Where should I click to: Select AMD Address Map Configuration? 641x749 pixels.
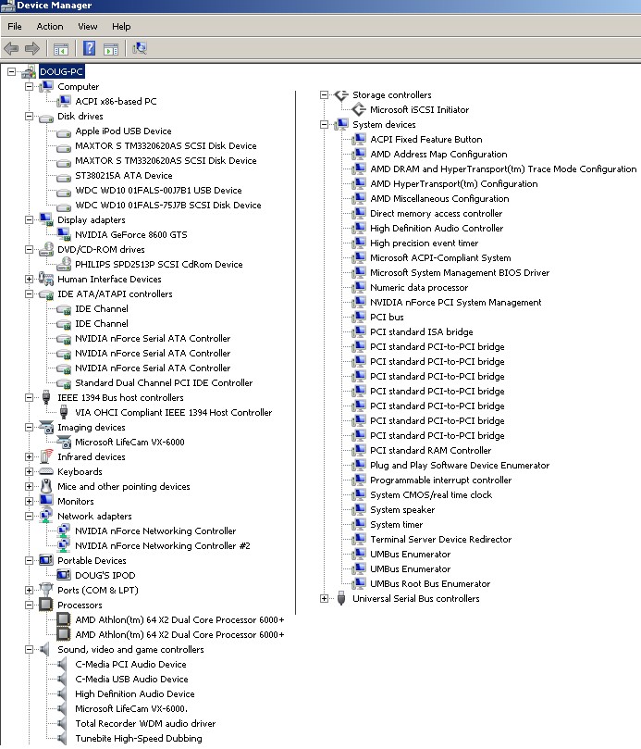pos(438,154)
